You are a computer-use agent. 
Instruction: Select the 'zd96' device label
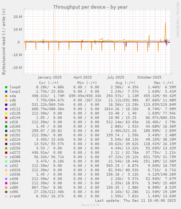[x=14, y=192]
